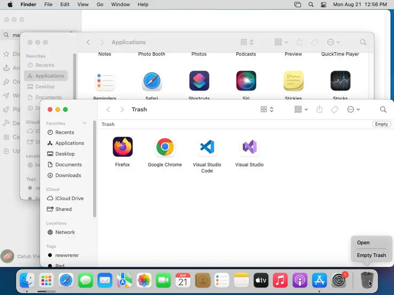Image resolution: width=394 pixels, height=295 pixels.
Task: Select Reminders in the Applications window
Action: 105,81
